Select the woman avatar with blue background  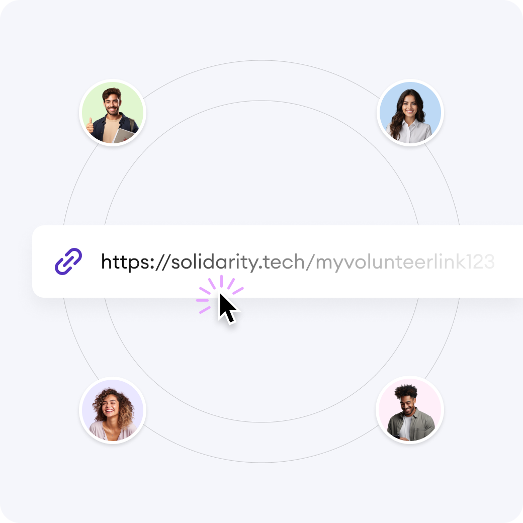410,113
